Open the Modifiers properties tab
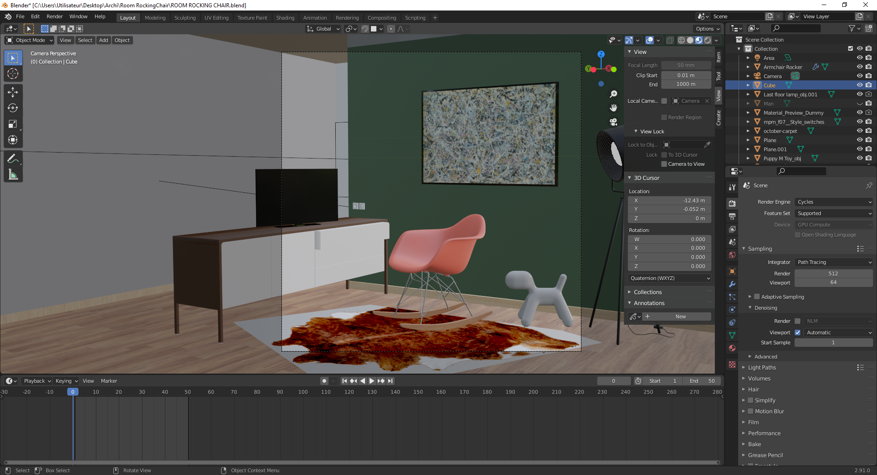The width and height of the screenshot is (877, 475). pyautogui.click(x=732, y=284)
